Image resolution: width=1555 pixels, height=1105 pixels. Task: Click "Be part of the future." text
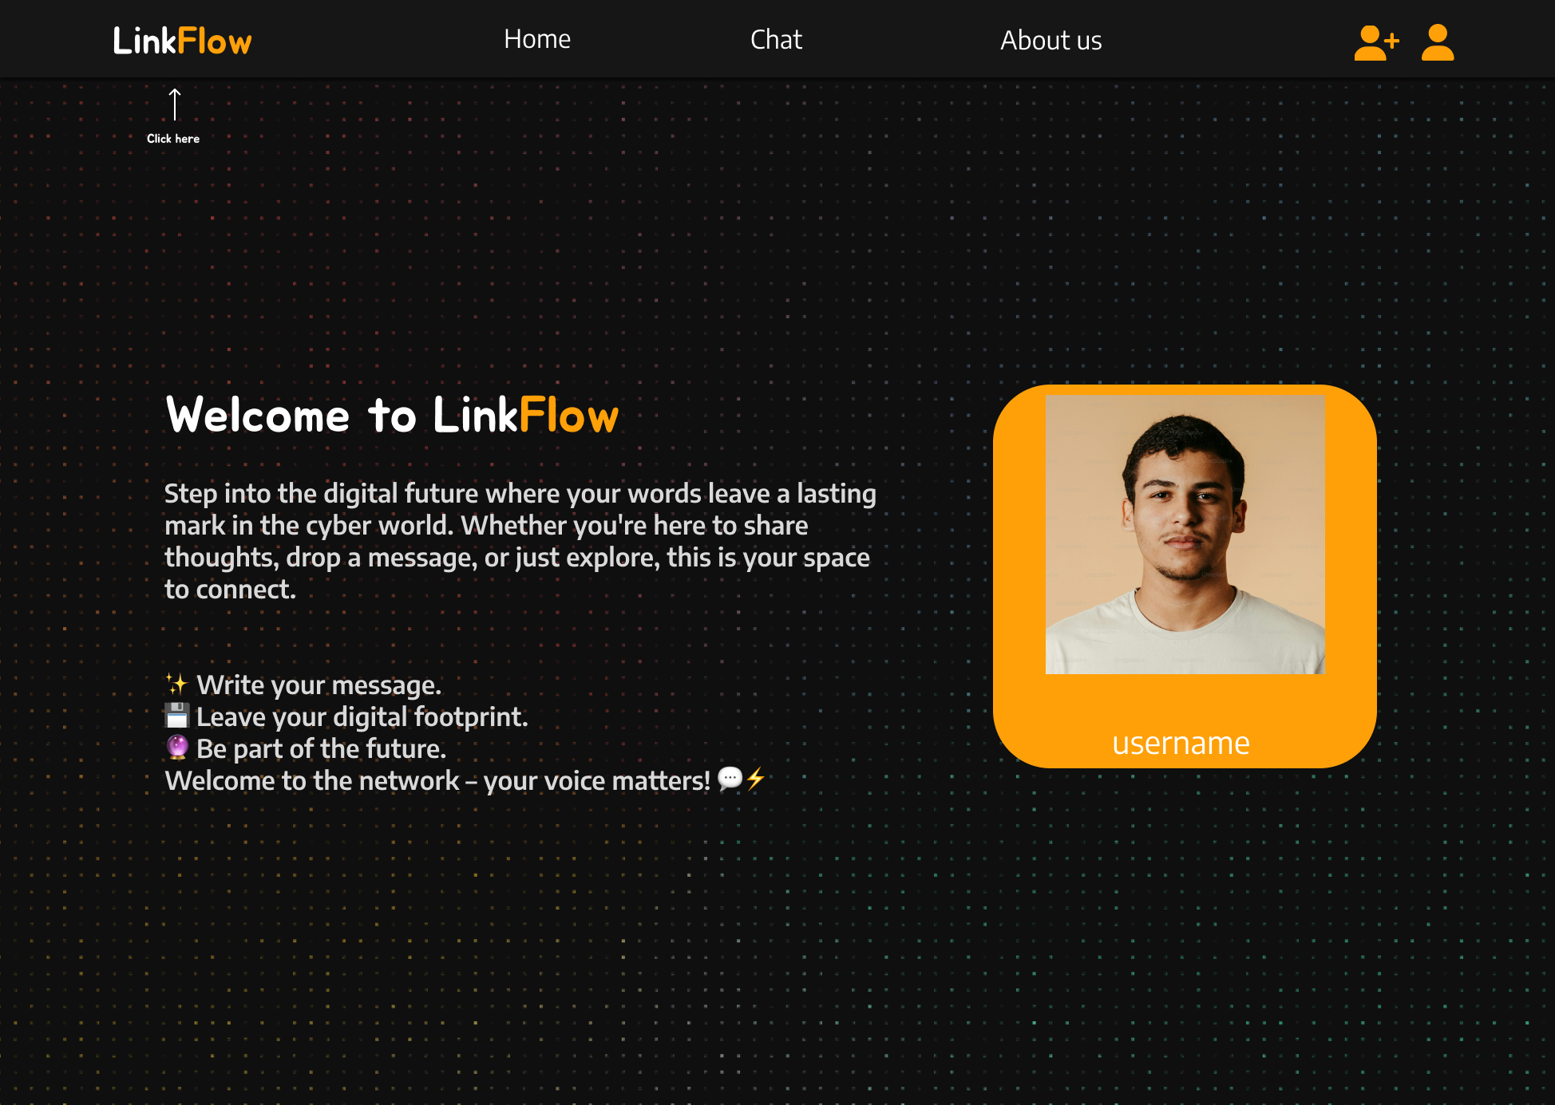[x=321, y=749]
